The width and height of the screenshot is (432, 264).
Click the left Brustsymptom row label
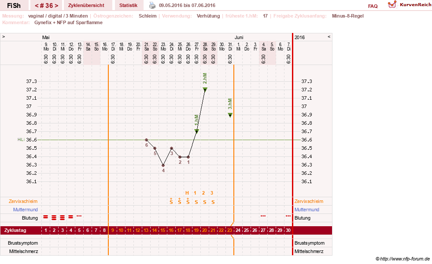tap(23, 243)
